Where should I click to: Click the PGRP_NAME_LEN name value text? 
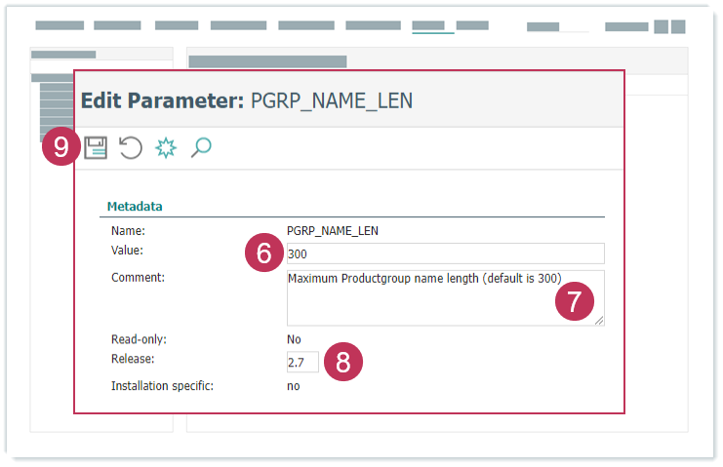pos(332,231)
